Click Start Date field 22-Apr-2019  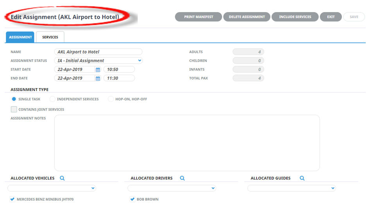(x=75, y=69)
